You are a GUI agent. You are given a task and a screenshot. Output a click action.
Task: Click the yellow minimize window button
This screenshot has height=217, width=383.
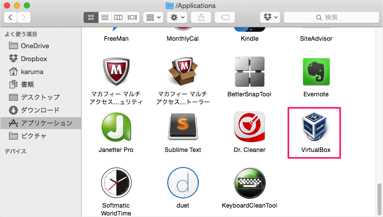point(17,5)
